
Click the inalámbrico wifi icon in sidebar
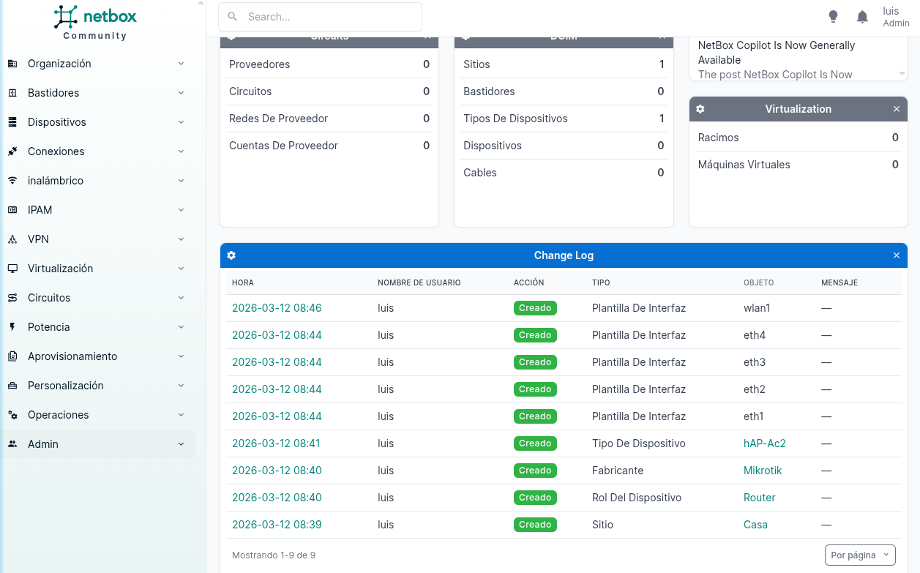click(x=12, y=181)
